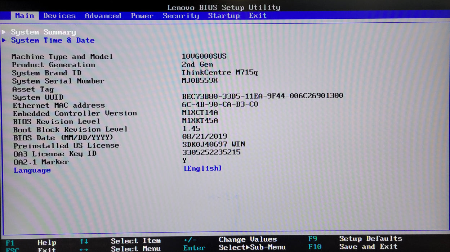Go to the Power tab

pyautogui.click(x=142, y=16)
